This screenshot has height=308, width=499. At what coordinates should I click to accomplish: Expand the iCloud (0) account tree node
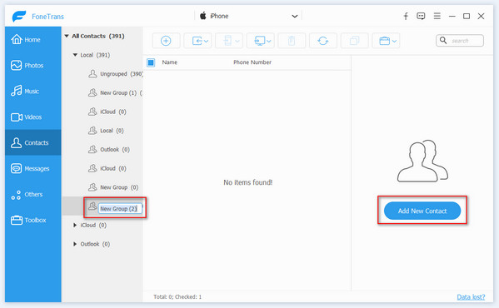click(75, 225)
